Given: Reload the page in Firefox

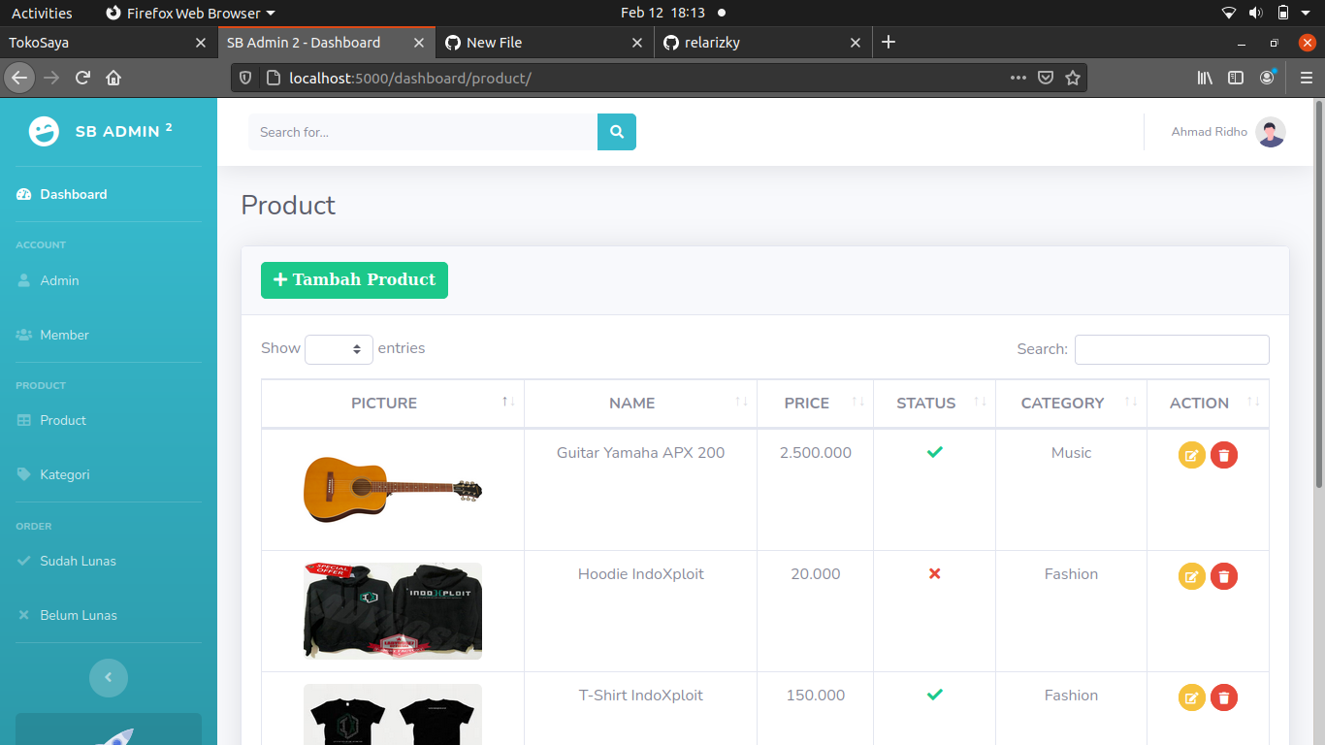Looking at the screenshot, I should [83, 78].
